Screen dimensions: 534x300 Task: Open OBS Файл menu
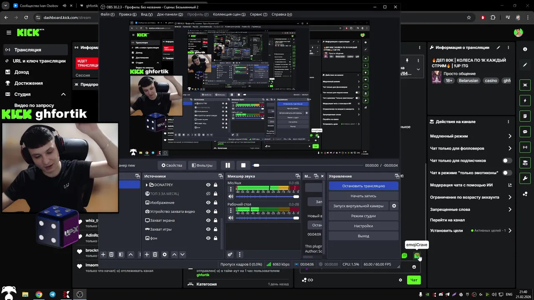[x=108, y=14]
